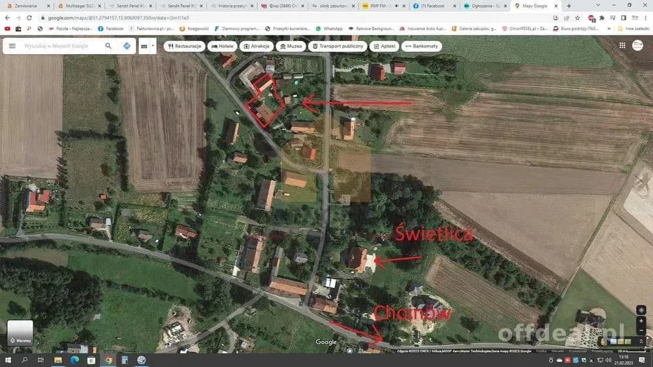This screenshot has height=367, width=653.
Task: Open the Google apps grid
Action: pyautogui.click(x=622, y=46)
